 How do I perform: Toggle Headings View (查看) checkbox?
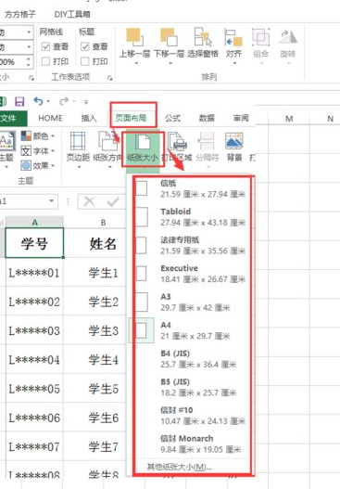click(x=85, y=46)
